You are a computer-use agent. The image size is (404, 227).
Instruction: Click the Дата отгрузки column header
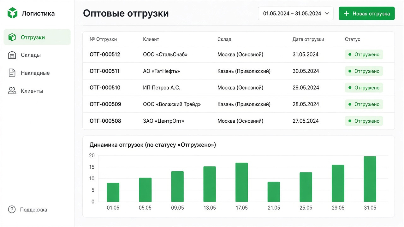(308, 39)
